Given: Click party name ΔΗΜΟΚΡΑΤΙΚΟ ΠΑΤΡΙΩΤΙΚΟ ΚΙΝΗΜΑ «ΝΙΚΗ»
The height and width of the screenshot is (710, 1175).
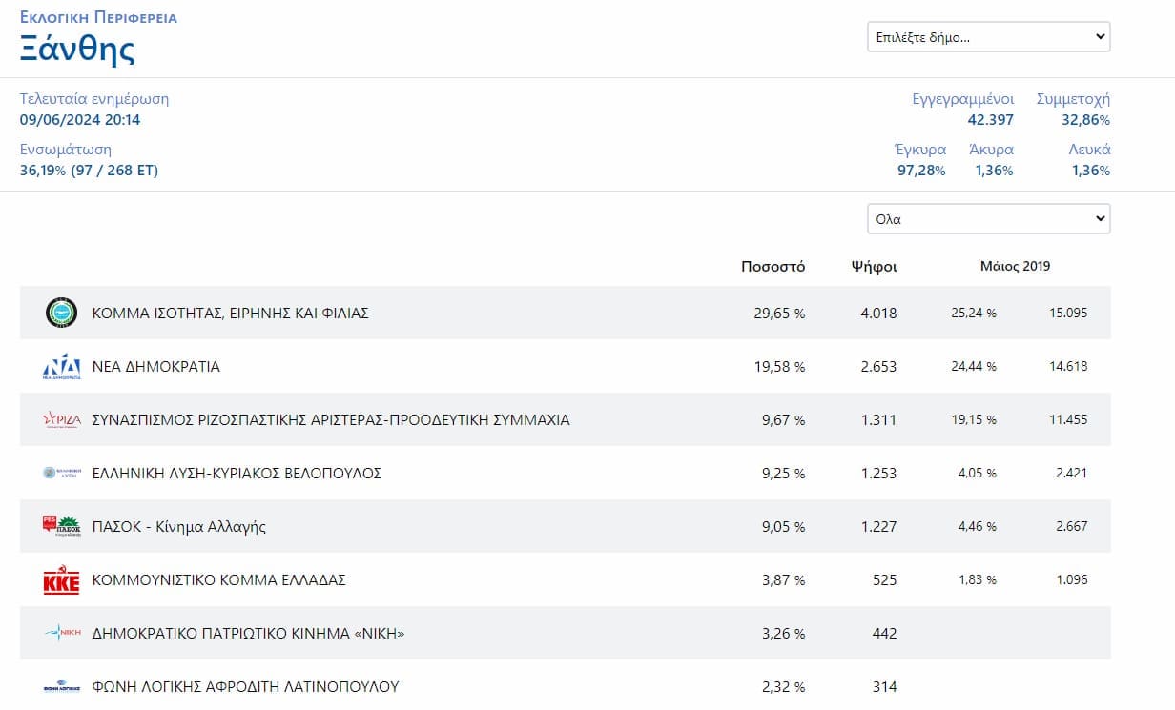Looking at the screenshot, I should 248,633.
